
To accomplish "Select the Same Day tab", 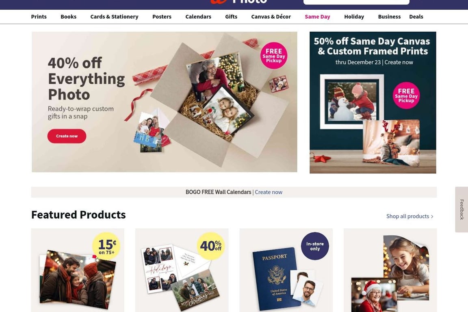I will tap(317, 17).
